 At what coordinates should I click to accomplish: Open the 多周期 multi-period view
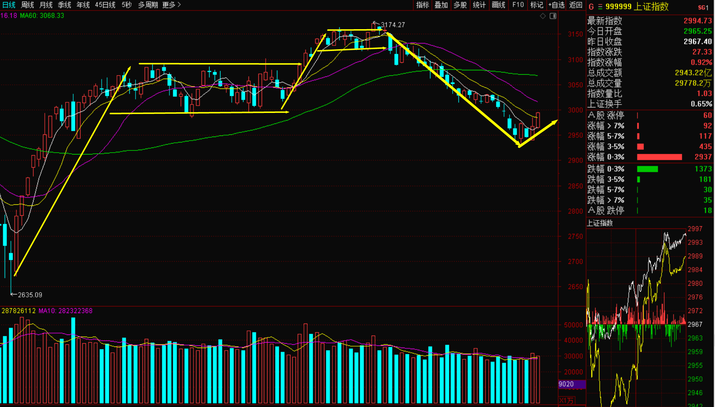click(x=148, y=5)
